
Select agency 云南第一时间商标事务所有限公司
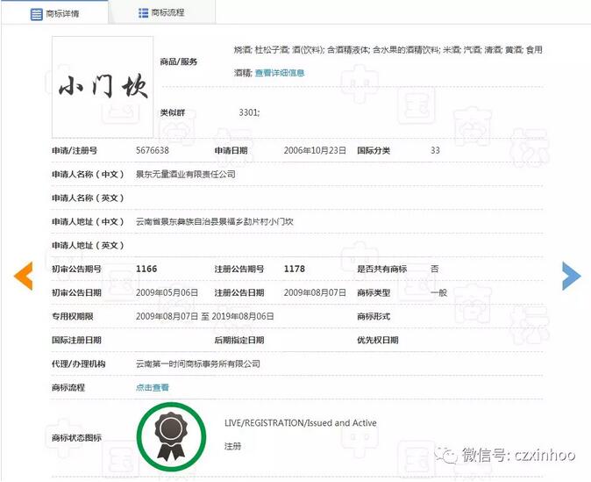[x=198, y=363]
